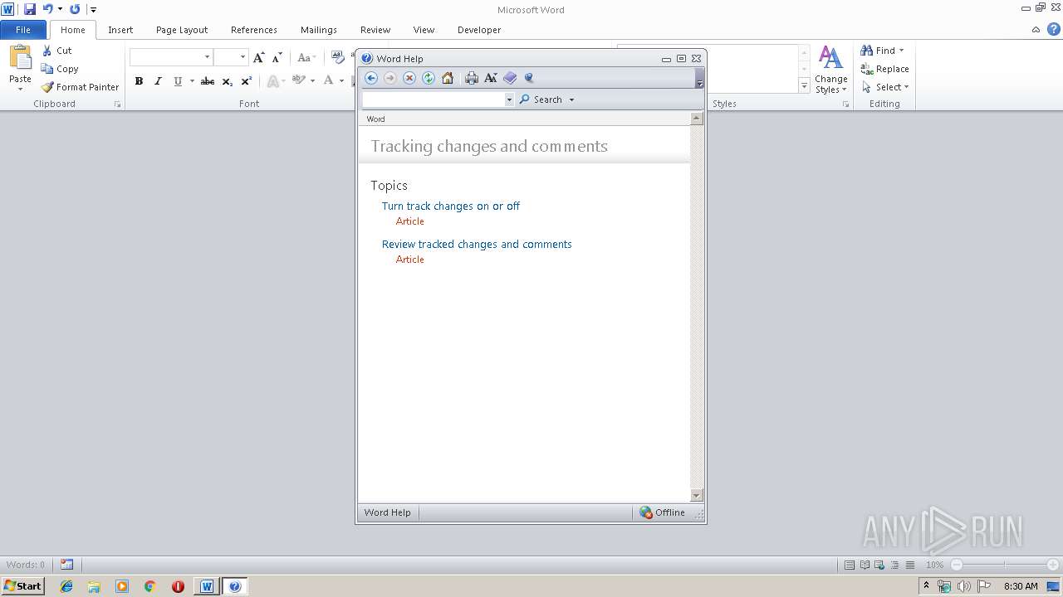The height and width of the screenshot is (597, 1063).
Task: Open 'Review tracked changes and comments' link
Action: pos(477,244)
